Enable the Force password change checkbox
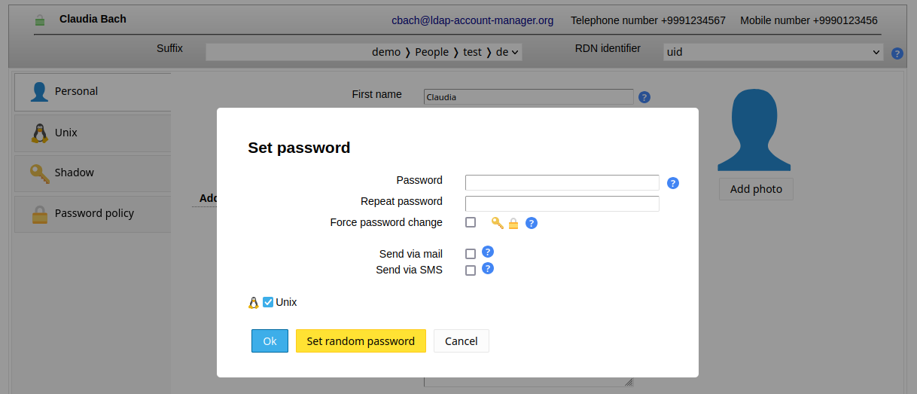The width and height of the screenshot is (917, 394). [x=471, y=222]
